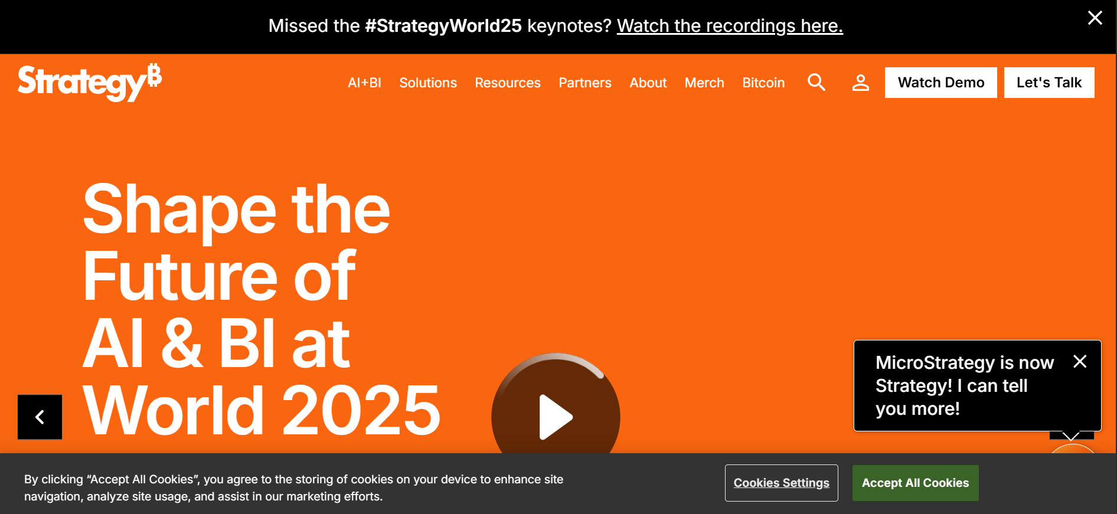Close the StrategyWorld25 announcement banner
1117x514 pixels.
coord(1095,18)
